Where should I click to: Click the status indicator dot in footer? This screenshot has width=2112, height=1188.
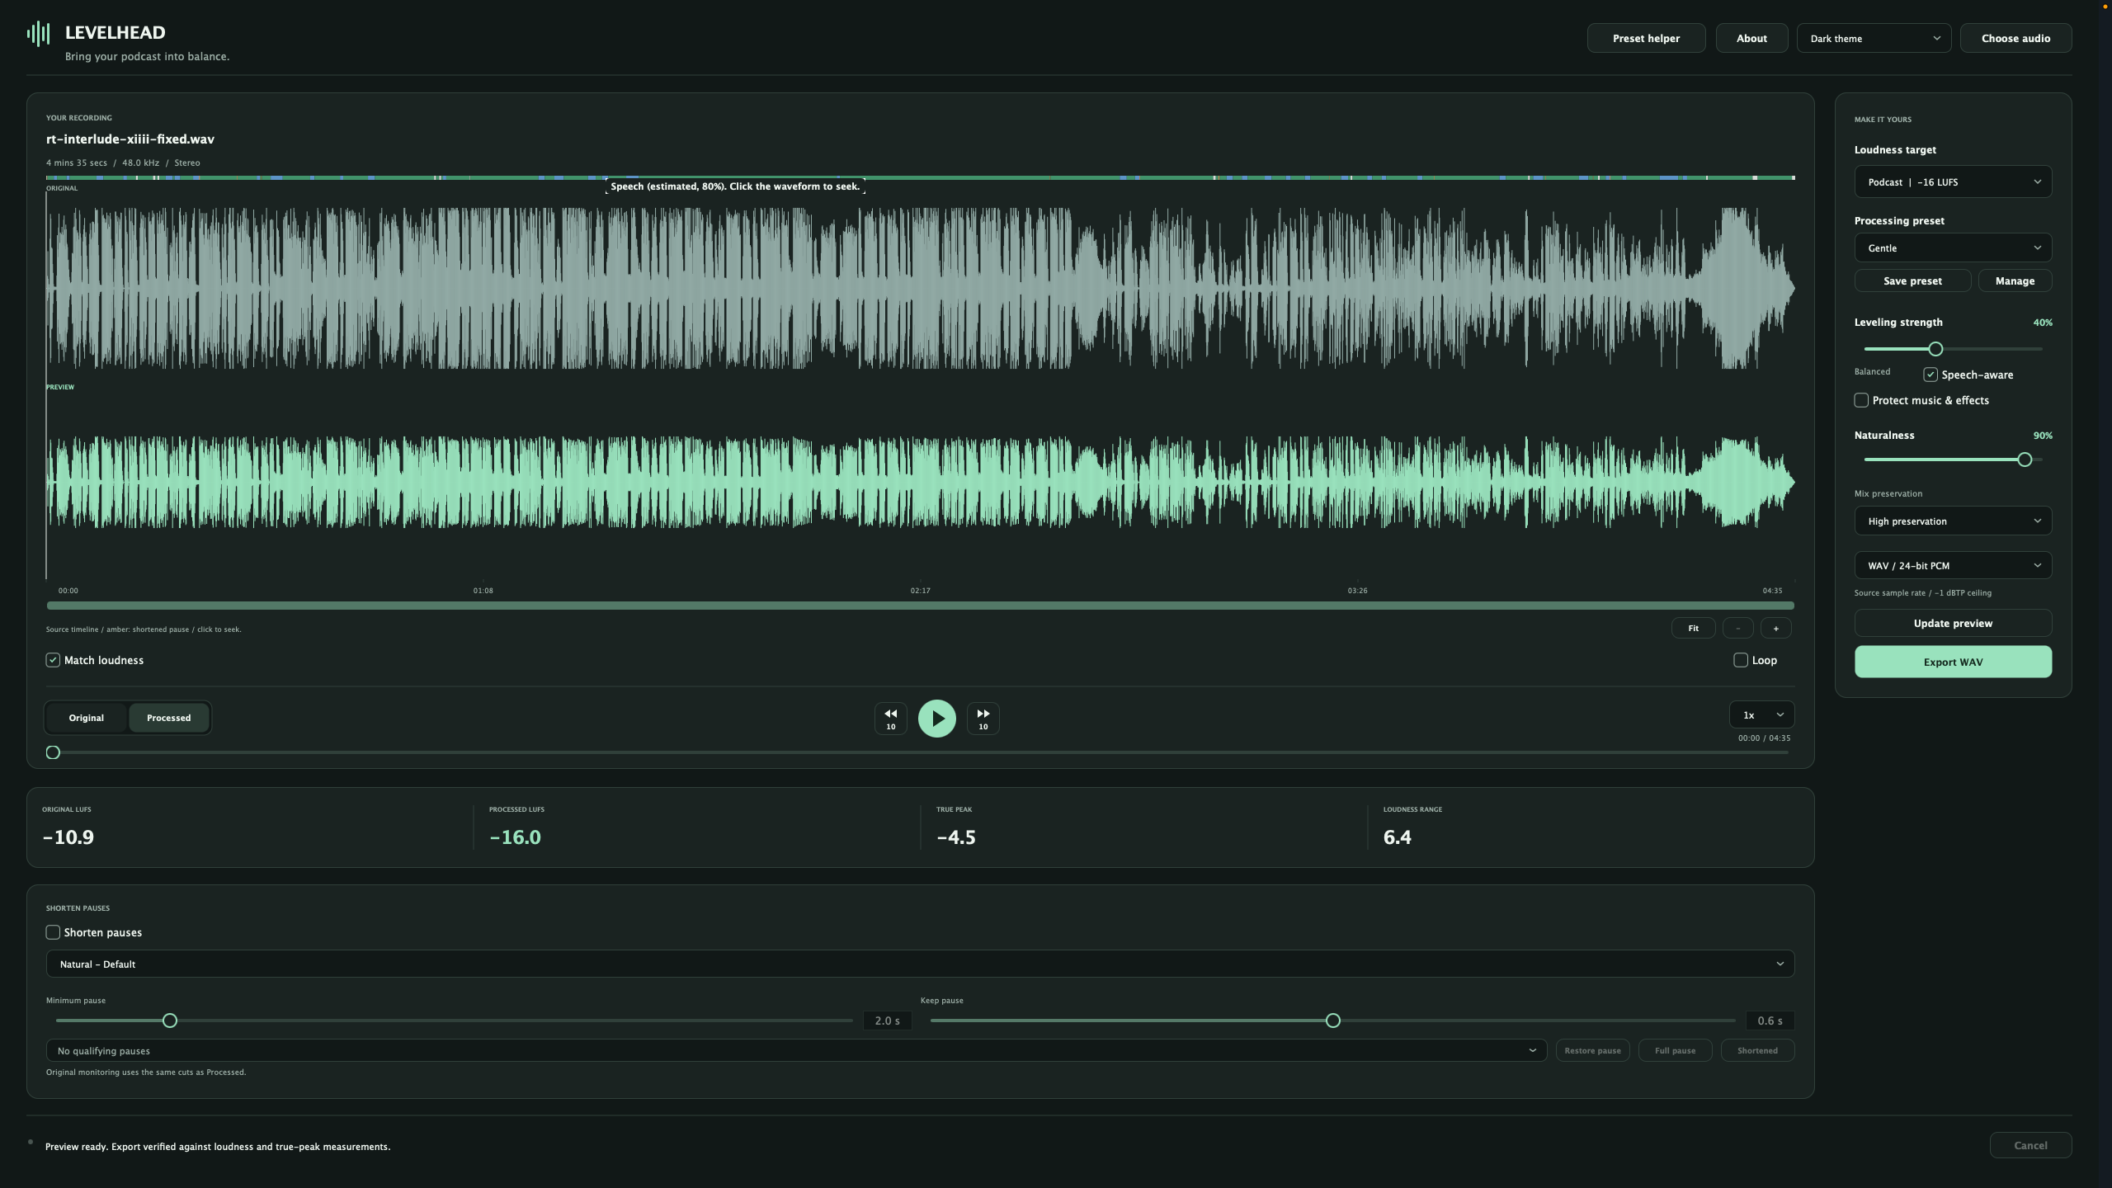tap(31, 1142)
